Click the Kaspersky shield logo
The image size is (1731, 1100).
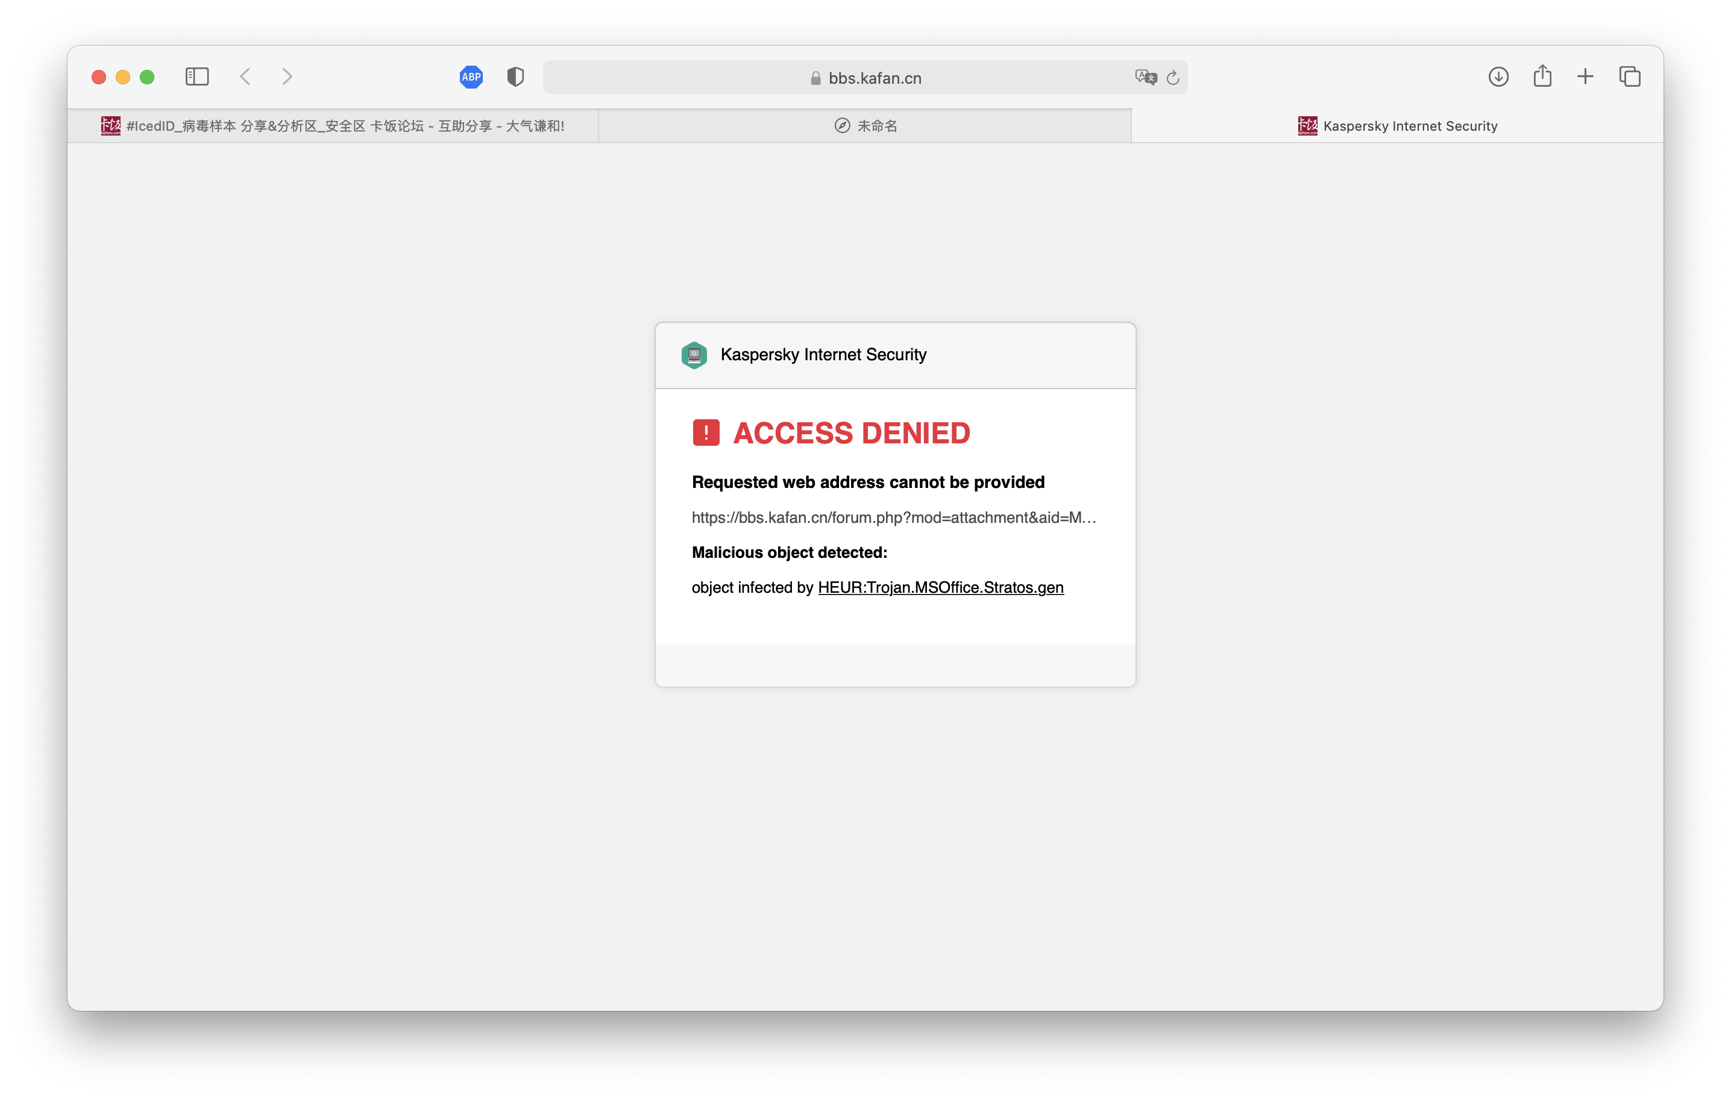(x=694, y=355)
